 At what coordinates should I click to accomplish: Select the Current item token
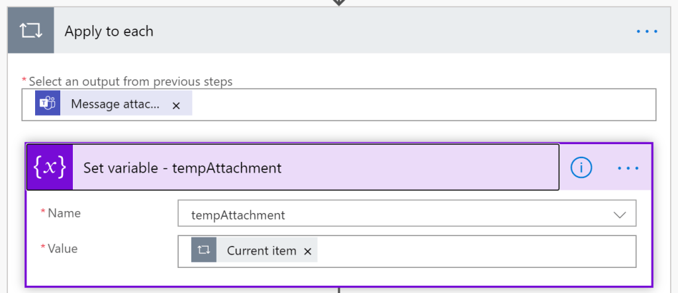(260, 251)
